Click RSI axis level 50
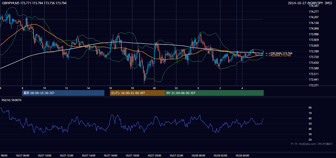 (310, 124)
